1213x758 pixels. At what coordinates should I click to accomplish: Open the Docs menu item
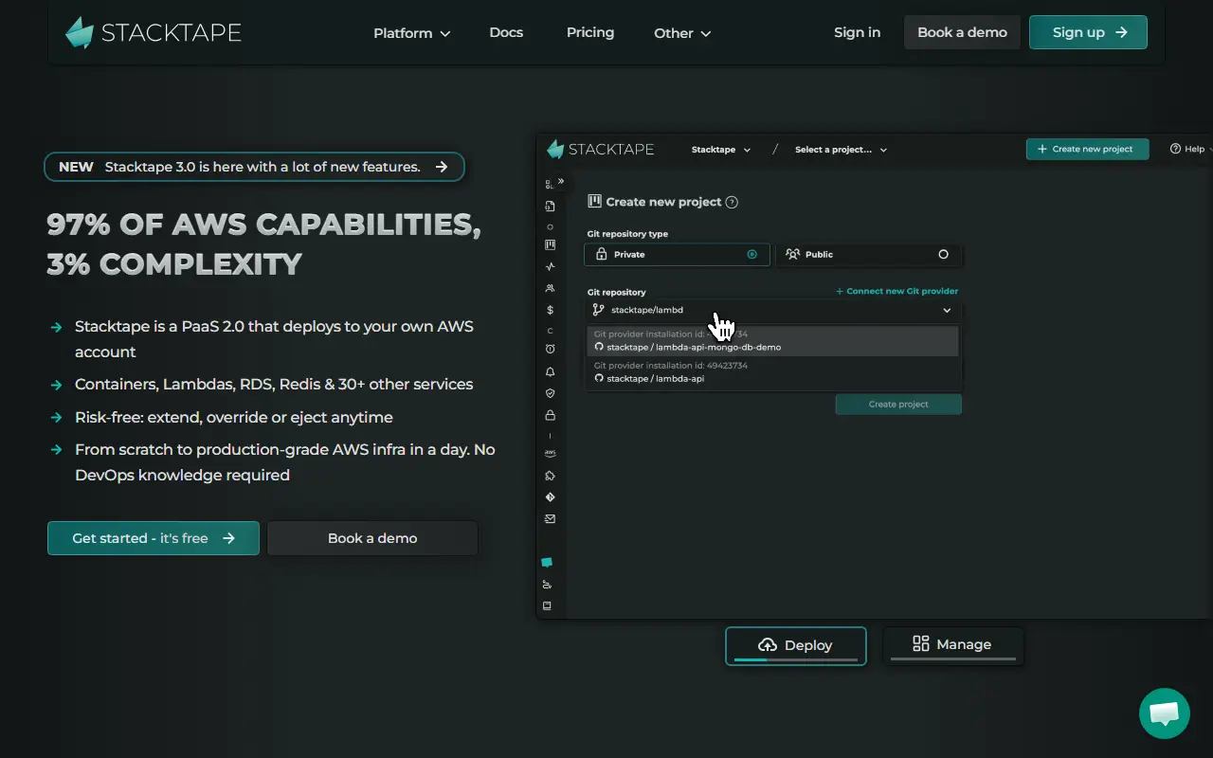click(506, 32)
